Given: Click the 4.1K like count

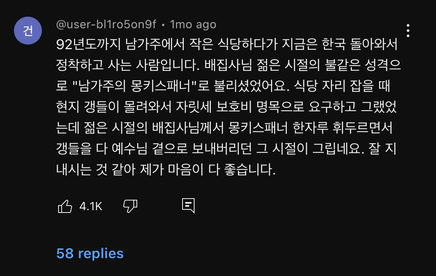Looking at the screenshot, I should coord(91,206).
